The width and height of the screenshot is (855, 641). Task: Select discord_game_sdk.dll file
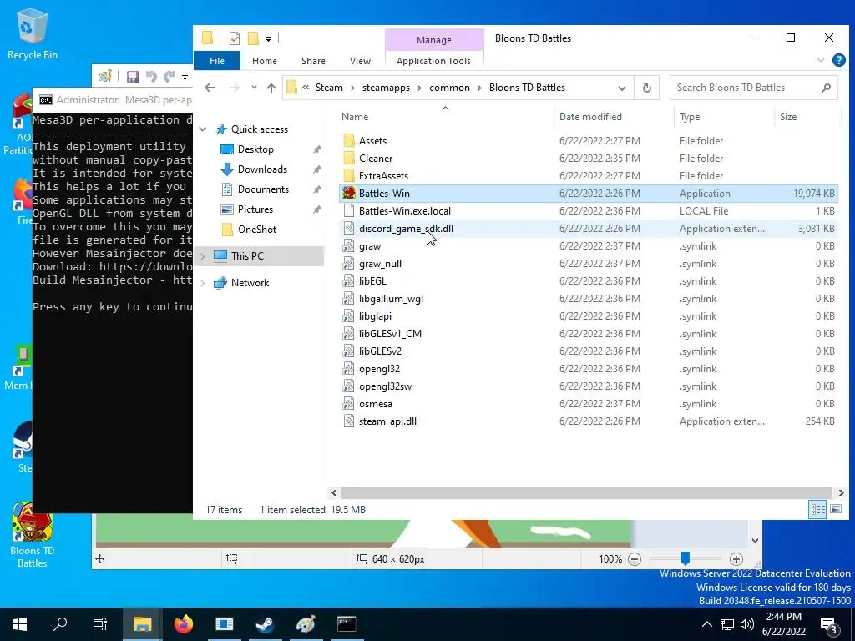[406, 229]
